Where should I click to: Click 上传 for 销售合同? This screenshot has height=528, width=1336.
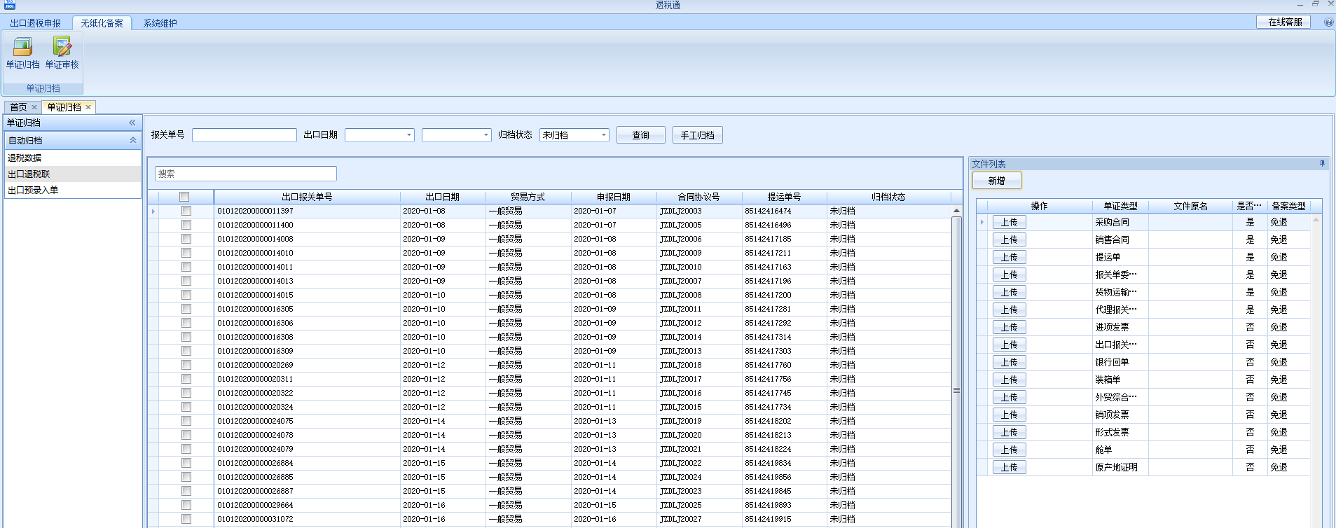pyautogui.click(x=1010, y=239)
